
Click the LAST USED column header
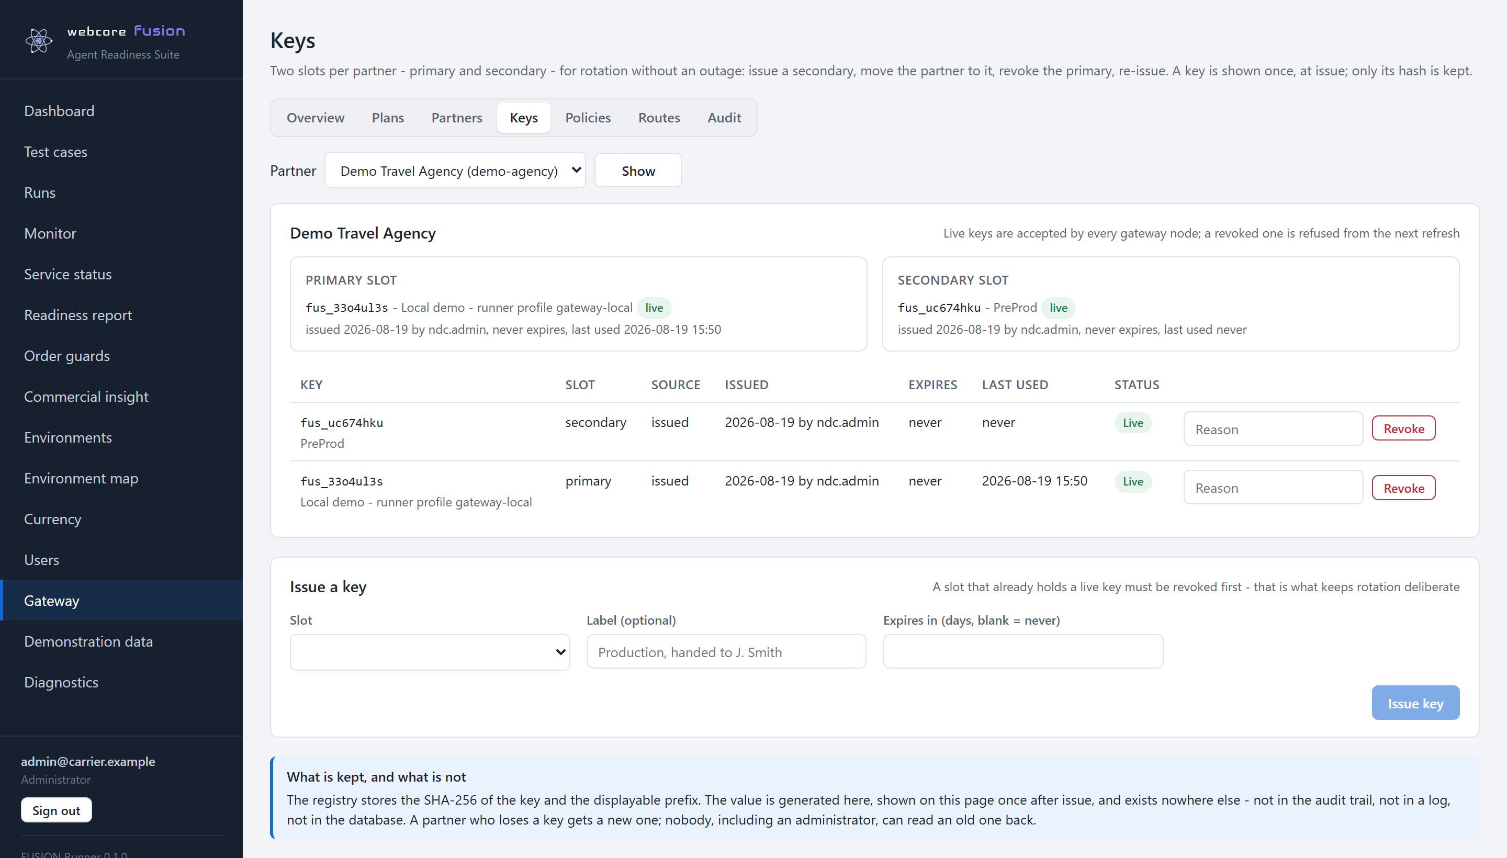pos(1015,385)
